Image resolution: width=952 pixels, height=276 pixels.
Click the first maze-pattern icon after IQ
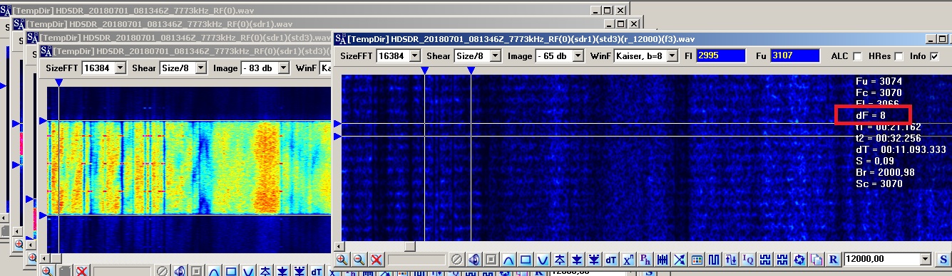[x=765, y=259]
